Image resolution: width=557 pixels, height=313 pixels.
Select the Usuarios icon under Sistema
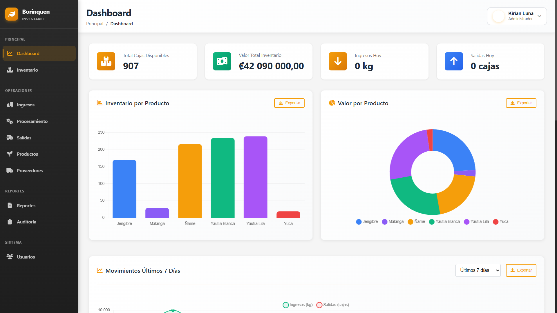pyautogui.click(x=9, y=257)
